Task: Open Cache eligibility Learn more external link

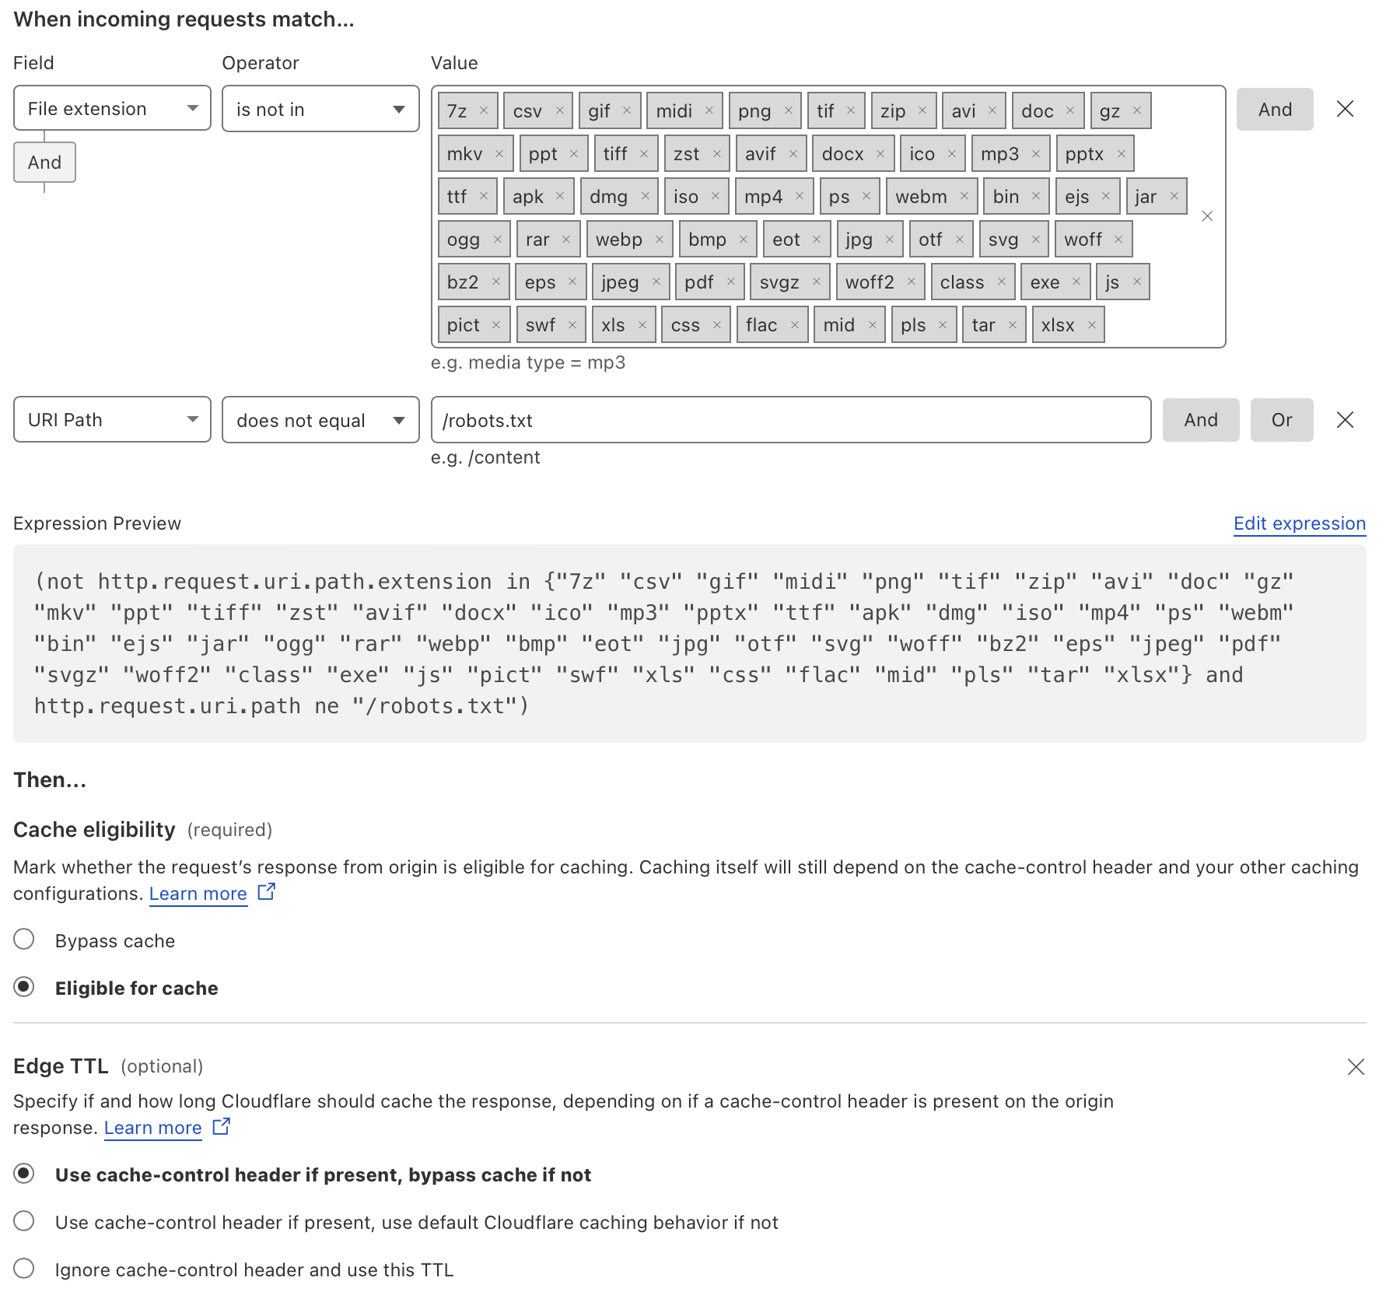Action: point(198,894)
